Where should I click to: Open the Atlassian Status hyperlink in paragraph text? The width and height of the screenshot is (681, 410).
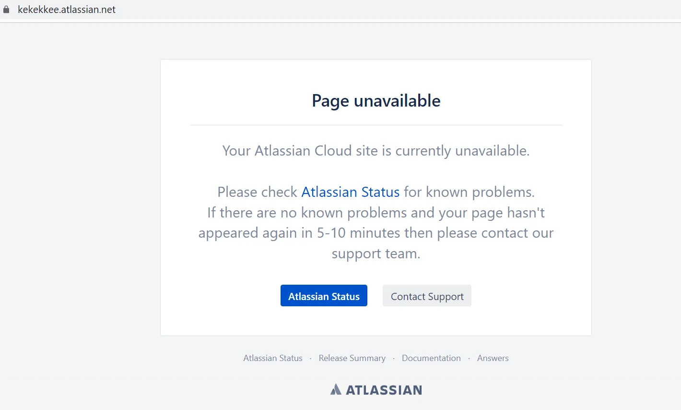click(x=350, y=192)
